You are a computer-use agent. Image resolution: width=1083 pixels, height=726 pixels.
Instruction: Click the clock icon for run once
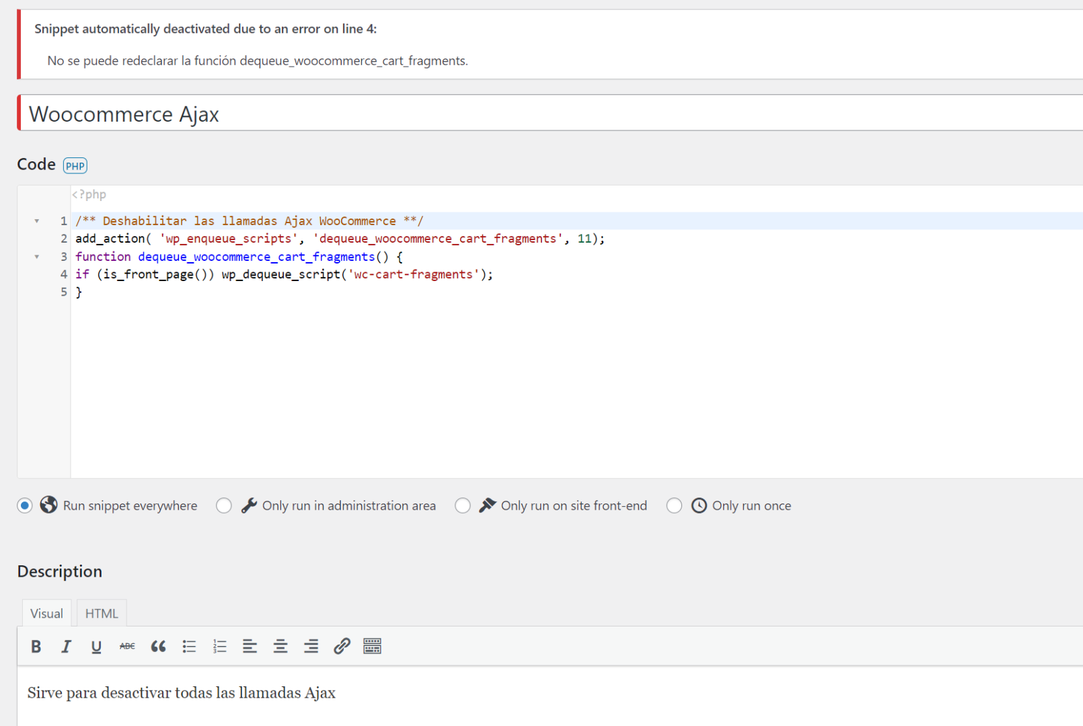(x=699, y=506)
